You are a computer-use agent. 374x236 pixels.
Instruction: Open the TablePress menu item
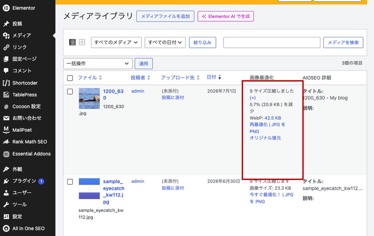(x=25, y=95)
